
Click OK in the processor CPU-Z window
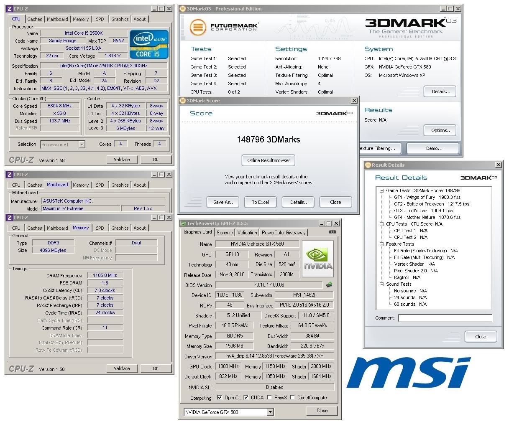[x=156, y=160]
